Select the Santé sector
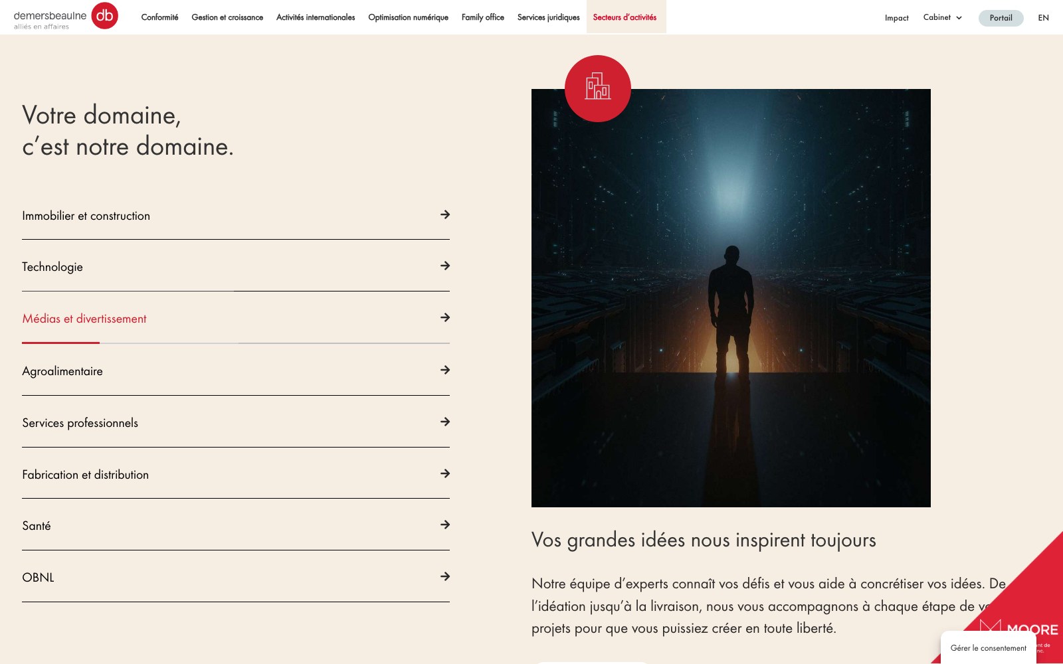Image resolution: width=1063 pixels, height=664 pixels. coord(236,525)
